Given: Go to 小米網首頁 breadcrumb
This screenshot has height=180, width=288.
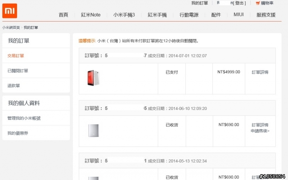Looking at the screenshot, I should coord(11,27).
